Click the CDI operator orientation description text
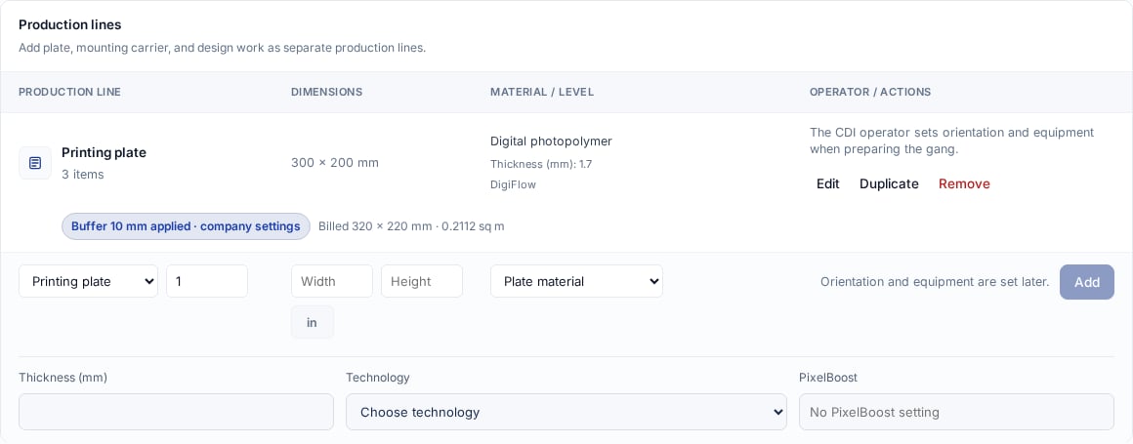The image size is (1133, 444). click(951, 141)
